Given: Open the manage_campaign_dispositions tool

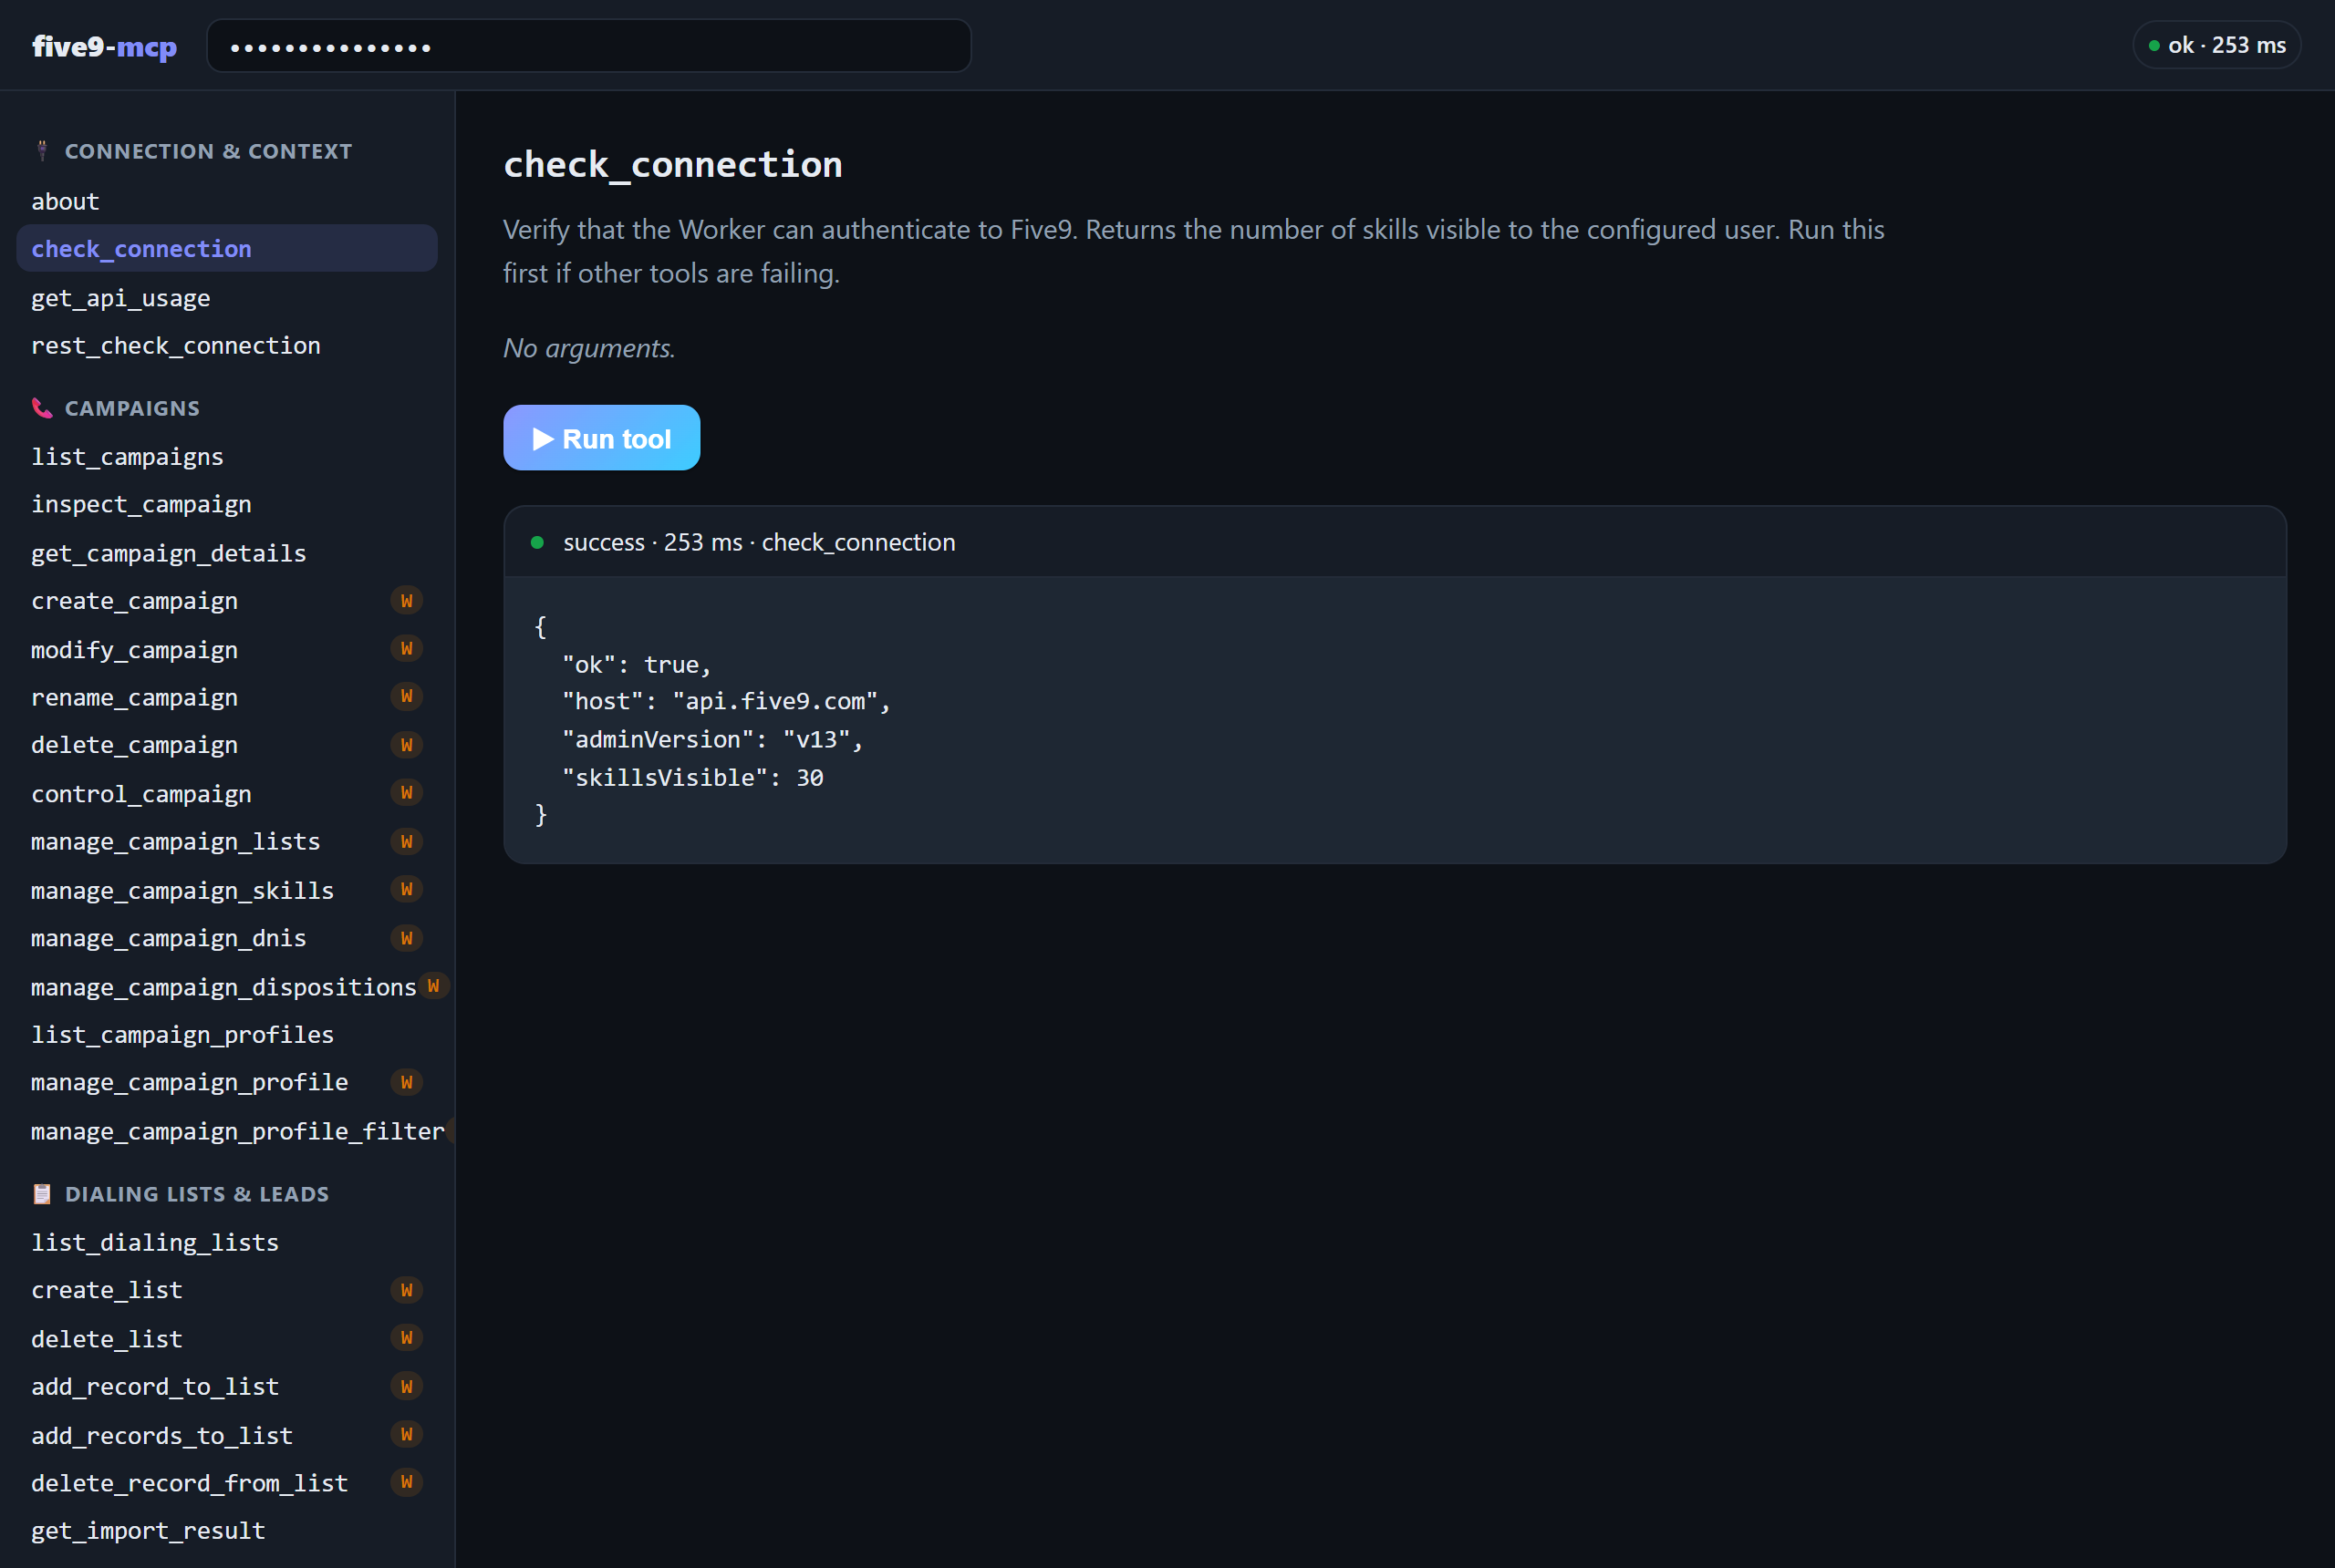Looking at the screenshot, I should [x=227, y=987].
